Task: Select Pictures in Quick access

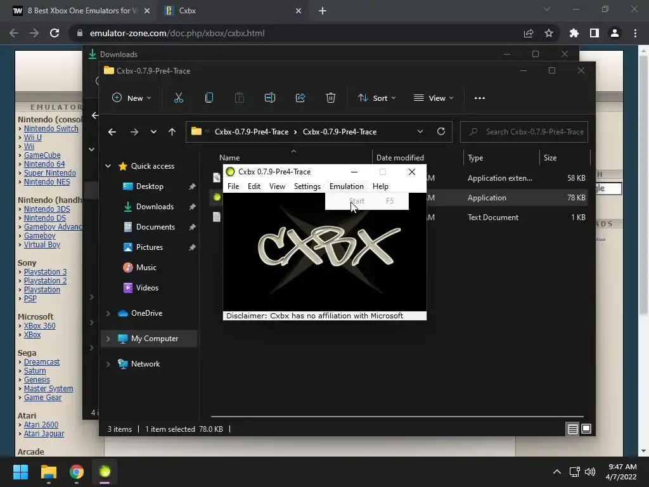Action: [148, 247]
